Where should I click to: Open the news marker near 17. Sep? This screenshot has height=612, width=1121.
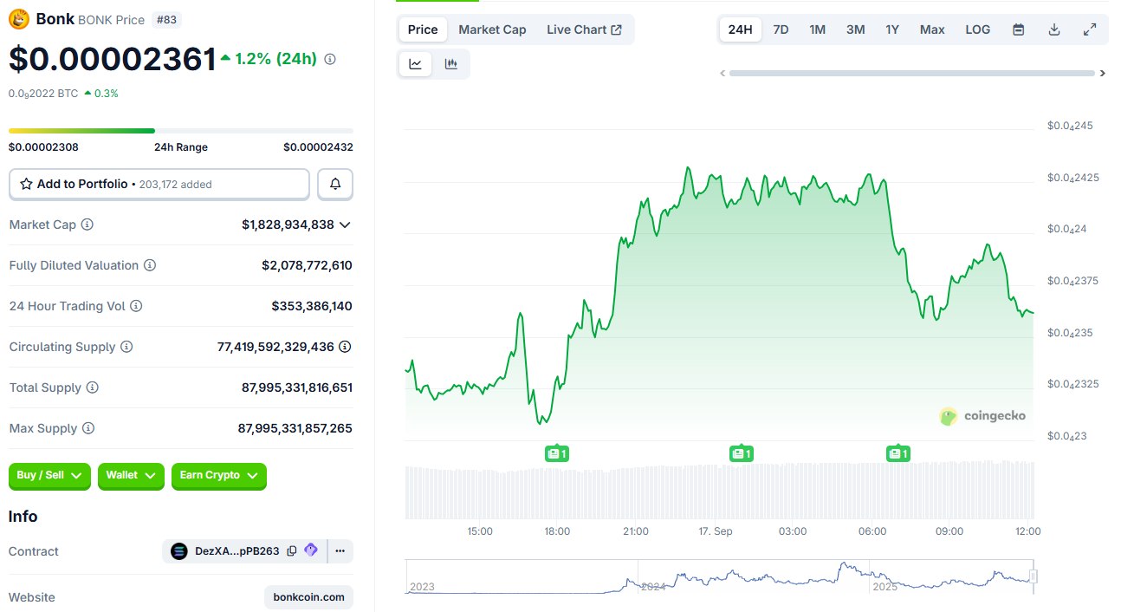(x=741, y=452)
